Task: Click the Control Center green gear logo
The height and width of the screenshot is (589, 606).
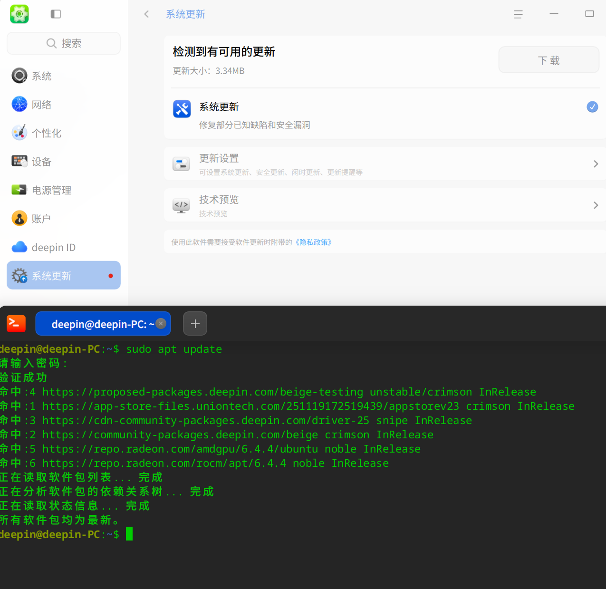Action: click(19, 14)
